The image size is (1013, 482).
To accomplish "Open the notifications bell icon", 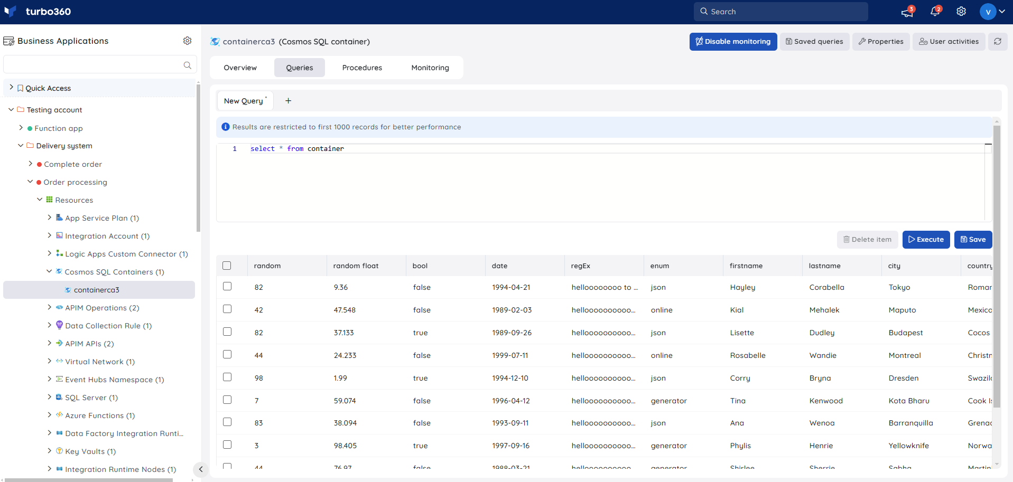I will [935, 12].
